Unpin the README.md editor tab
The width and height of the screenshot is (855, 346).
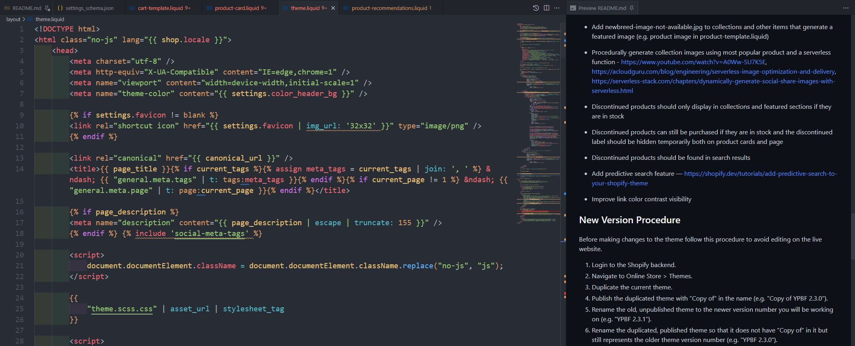pos(47,8)
